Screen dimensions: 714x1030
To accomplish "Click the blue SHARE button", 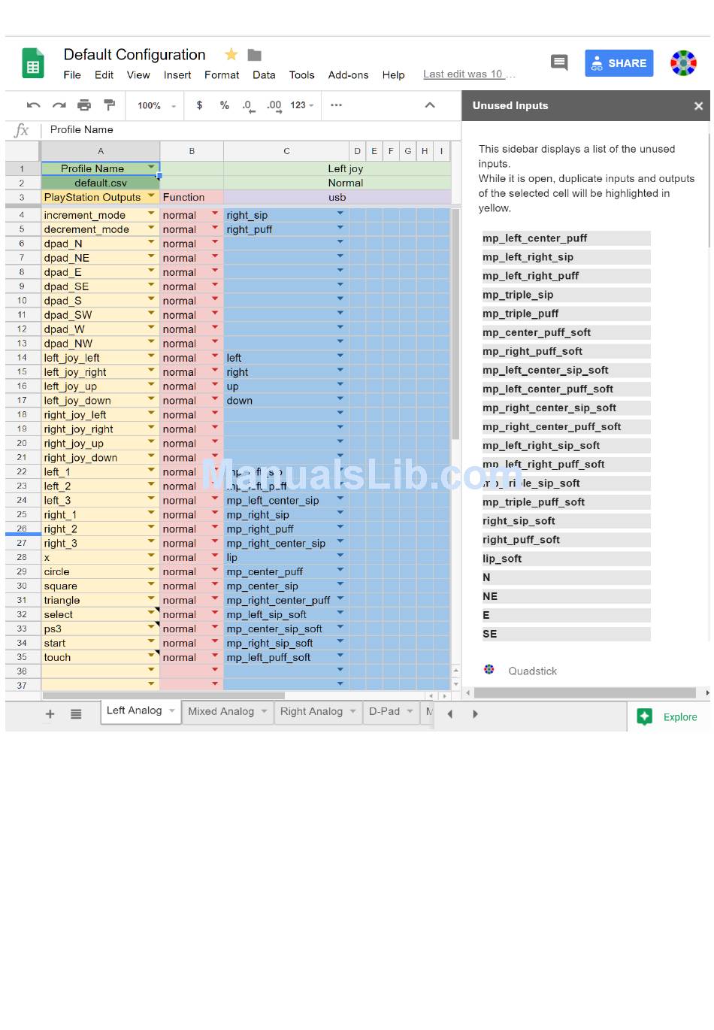I will 619,63.
